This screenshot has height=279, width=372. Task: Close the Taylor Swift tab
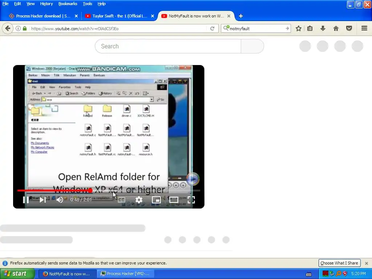click(153, 16)
